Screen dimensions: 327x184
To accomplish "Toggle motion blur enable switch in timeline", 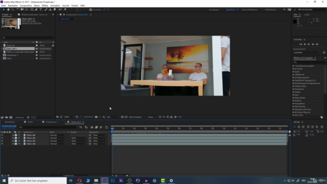I will 101,127.
